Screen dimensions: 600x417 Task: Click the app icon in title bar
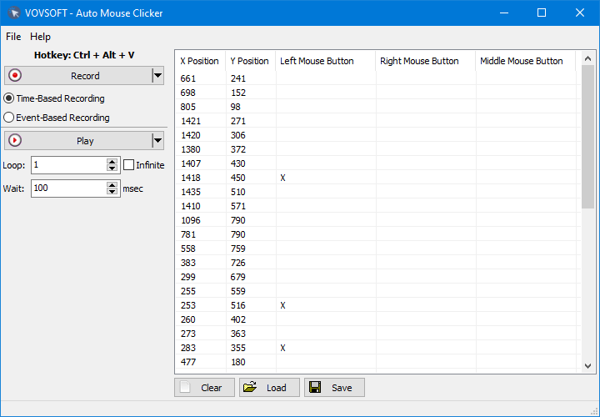pyautogui.click(x=13, y=13)
